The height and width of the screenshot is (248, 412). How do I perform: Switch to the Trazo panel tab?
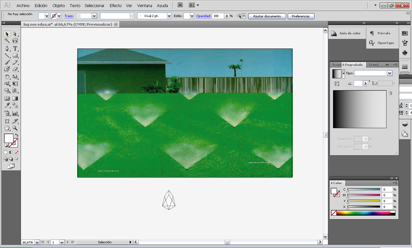[336, 65]
